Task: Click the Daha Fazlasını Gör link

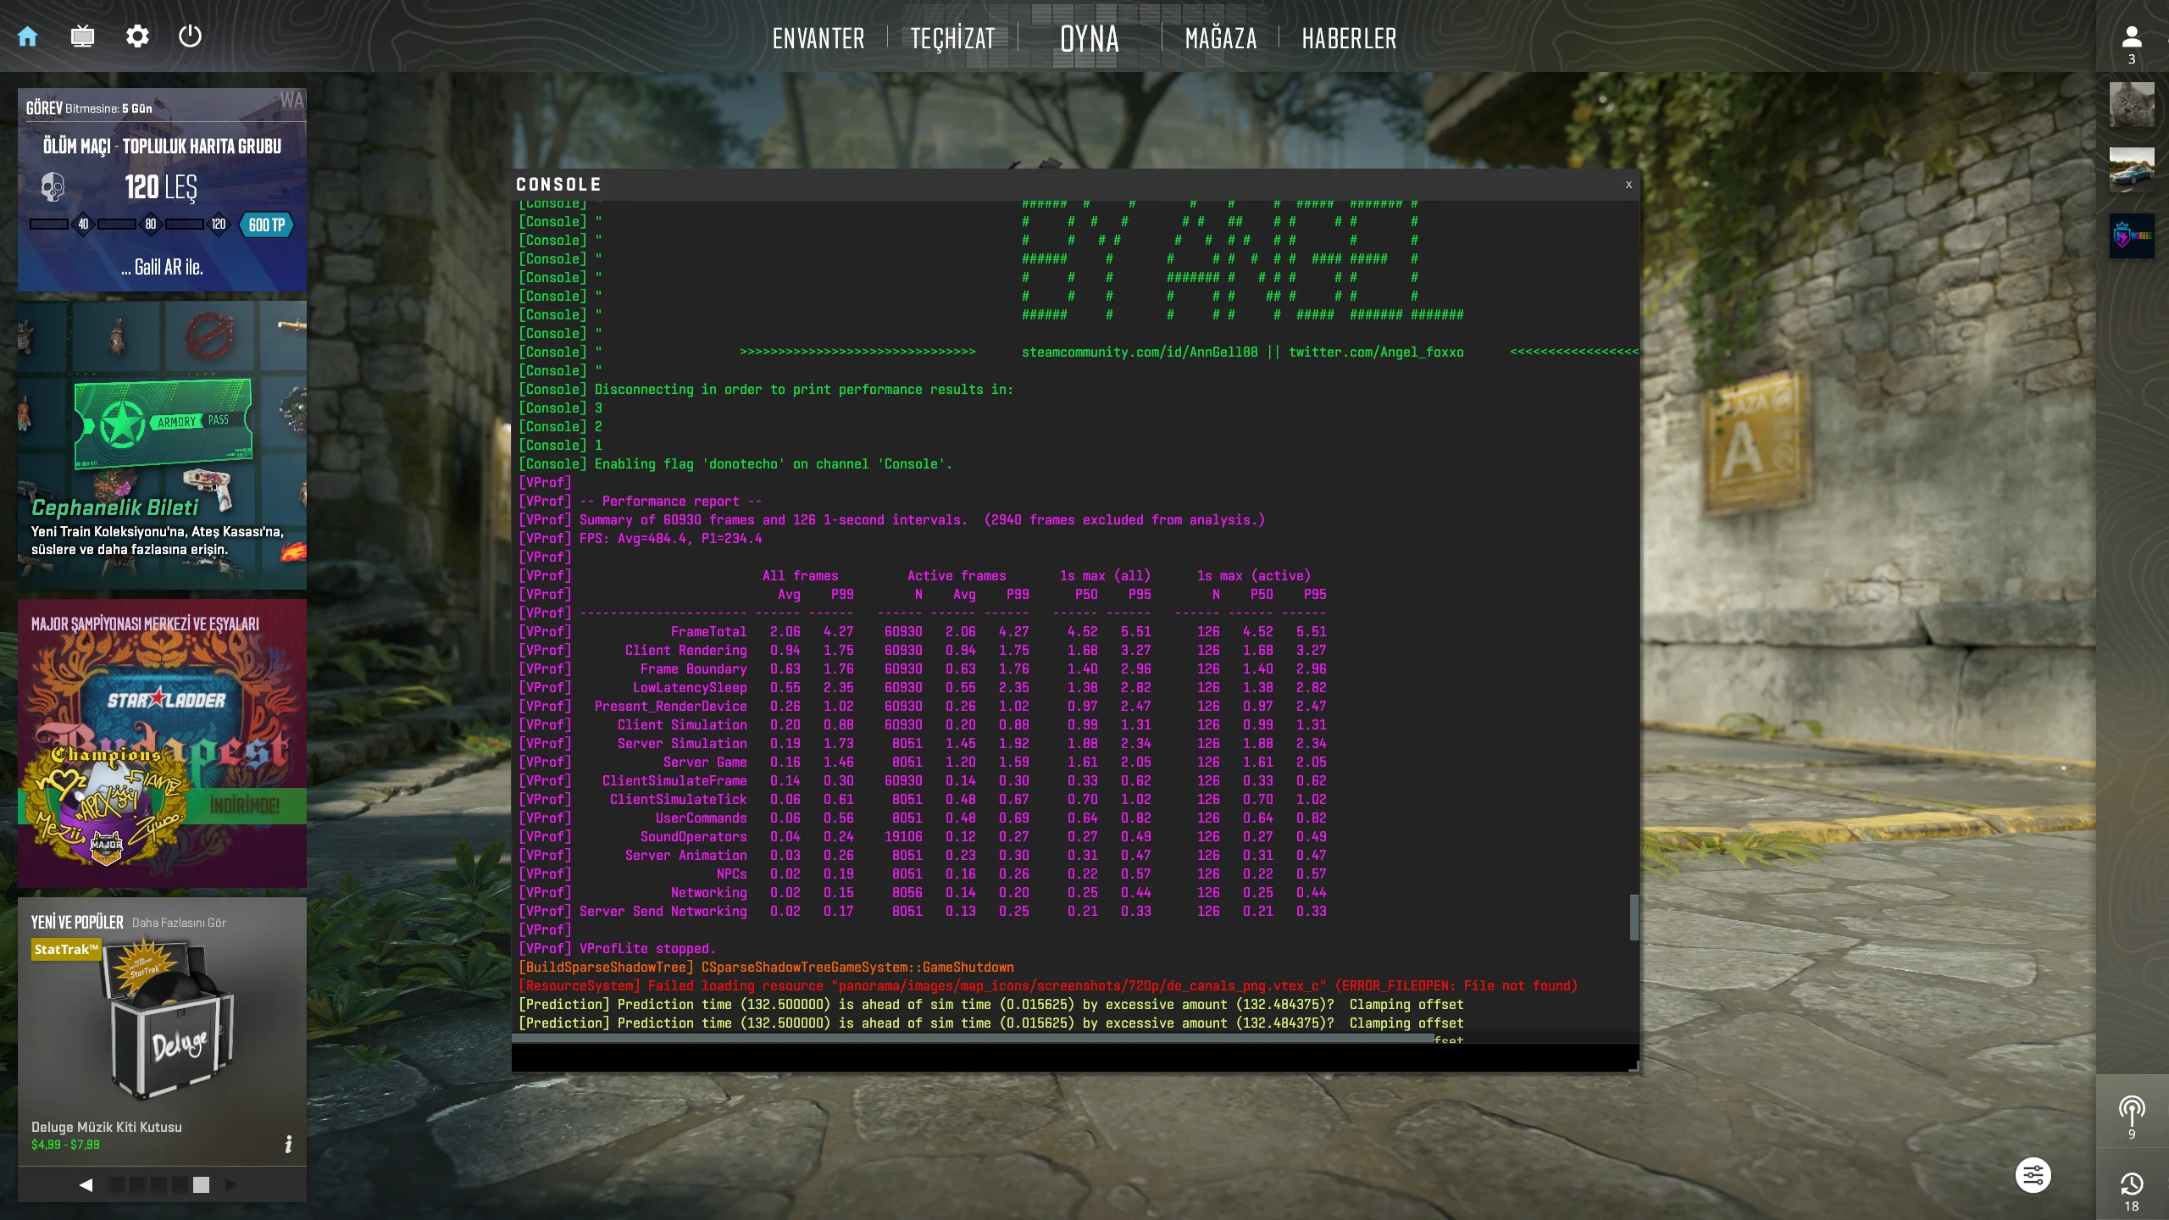Action: point(179,923)
